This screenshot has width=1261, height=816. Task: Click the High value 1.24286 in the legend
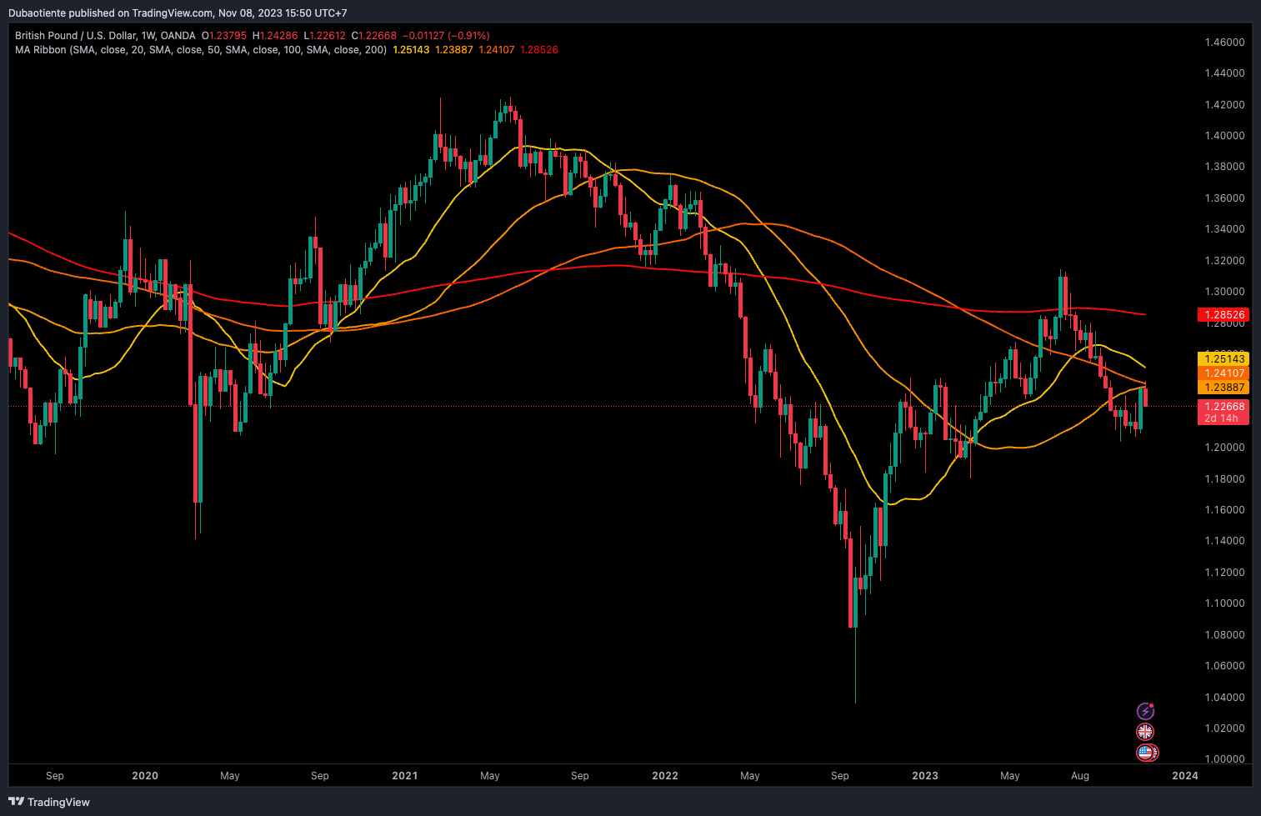coord(279,36)
